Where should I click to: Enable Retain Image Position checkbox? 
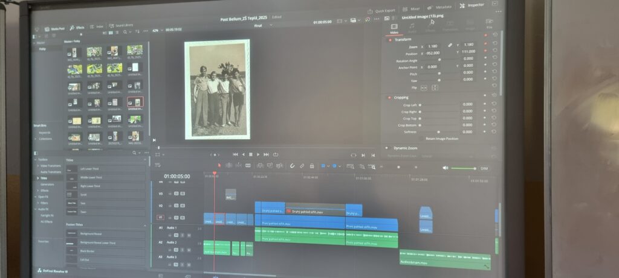tap(421, 139)
